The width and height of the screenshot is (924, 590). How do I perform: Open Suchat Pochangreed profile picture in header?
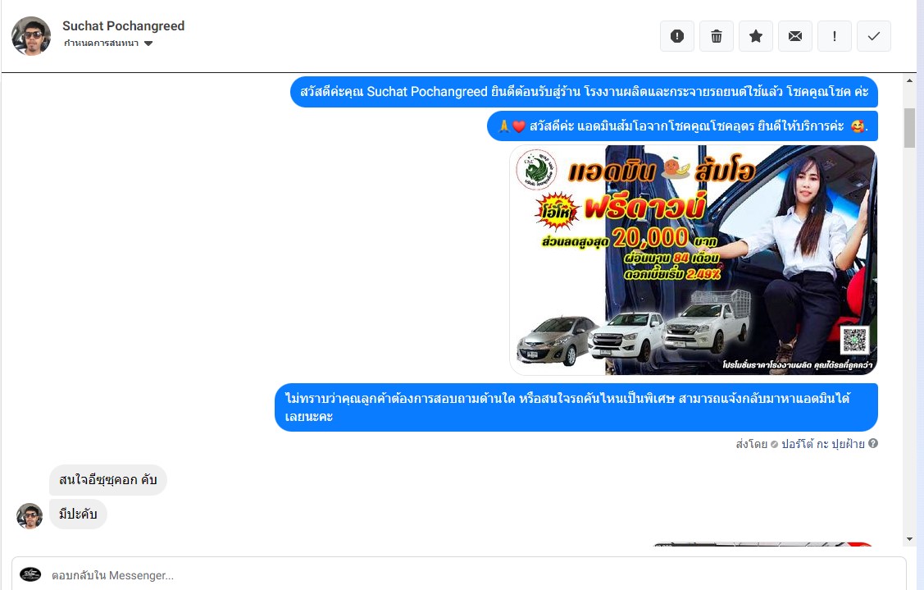(31, 36)
